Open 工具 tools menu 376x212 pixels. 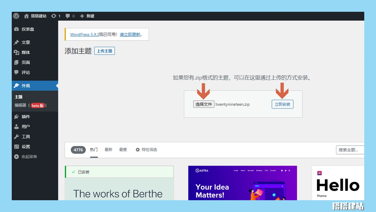click(26, 136)
